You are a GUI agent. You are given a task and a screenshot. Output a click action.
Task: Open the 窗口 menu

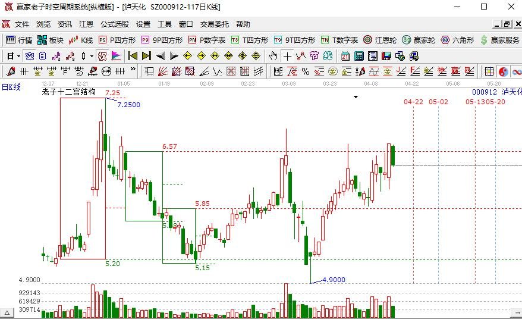185,24
